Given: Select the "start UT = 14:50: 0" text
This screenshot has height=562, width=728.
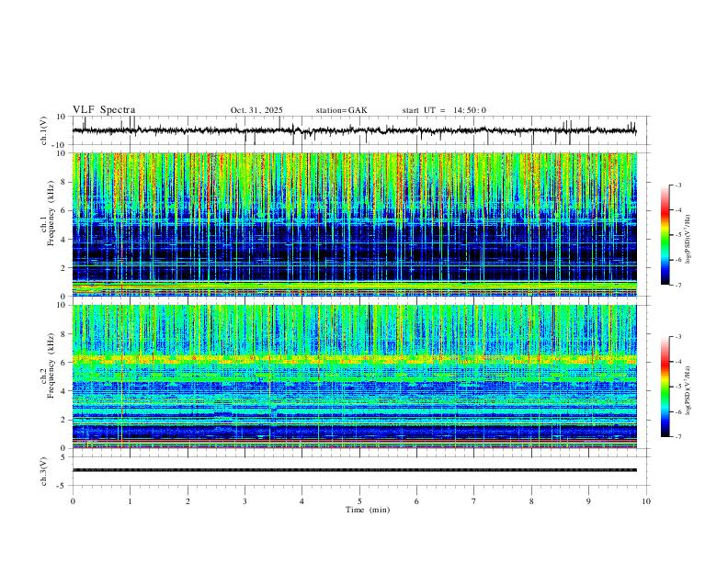Looking at the screenshot, I should 444,110.
